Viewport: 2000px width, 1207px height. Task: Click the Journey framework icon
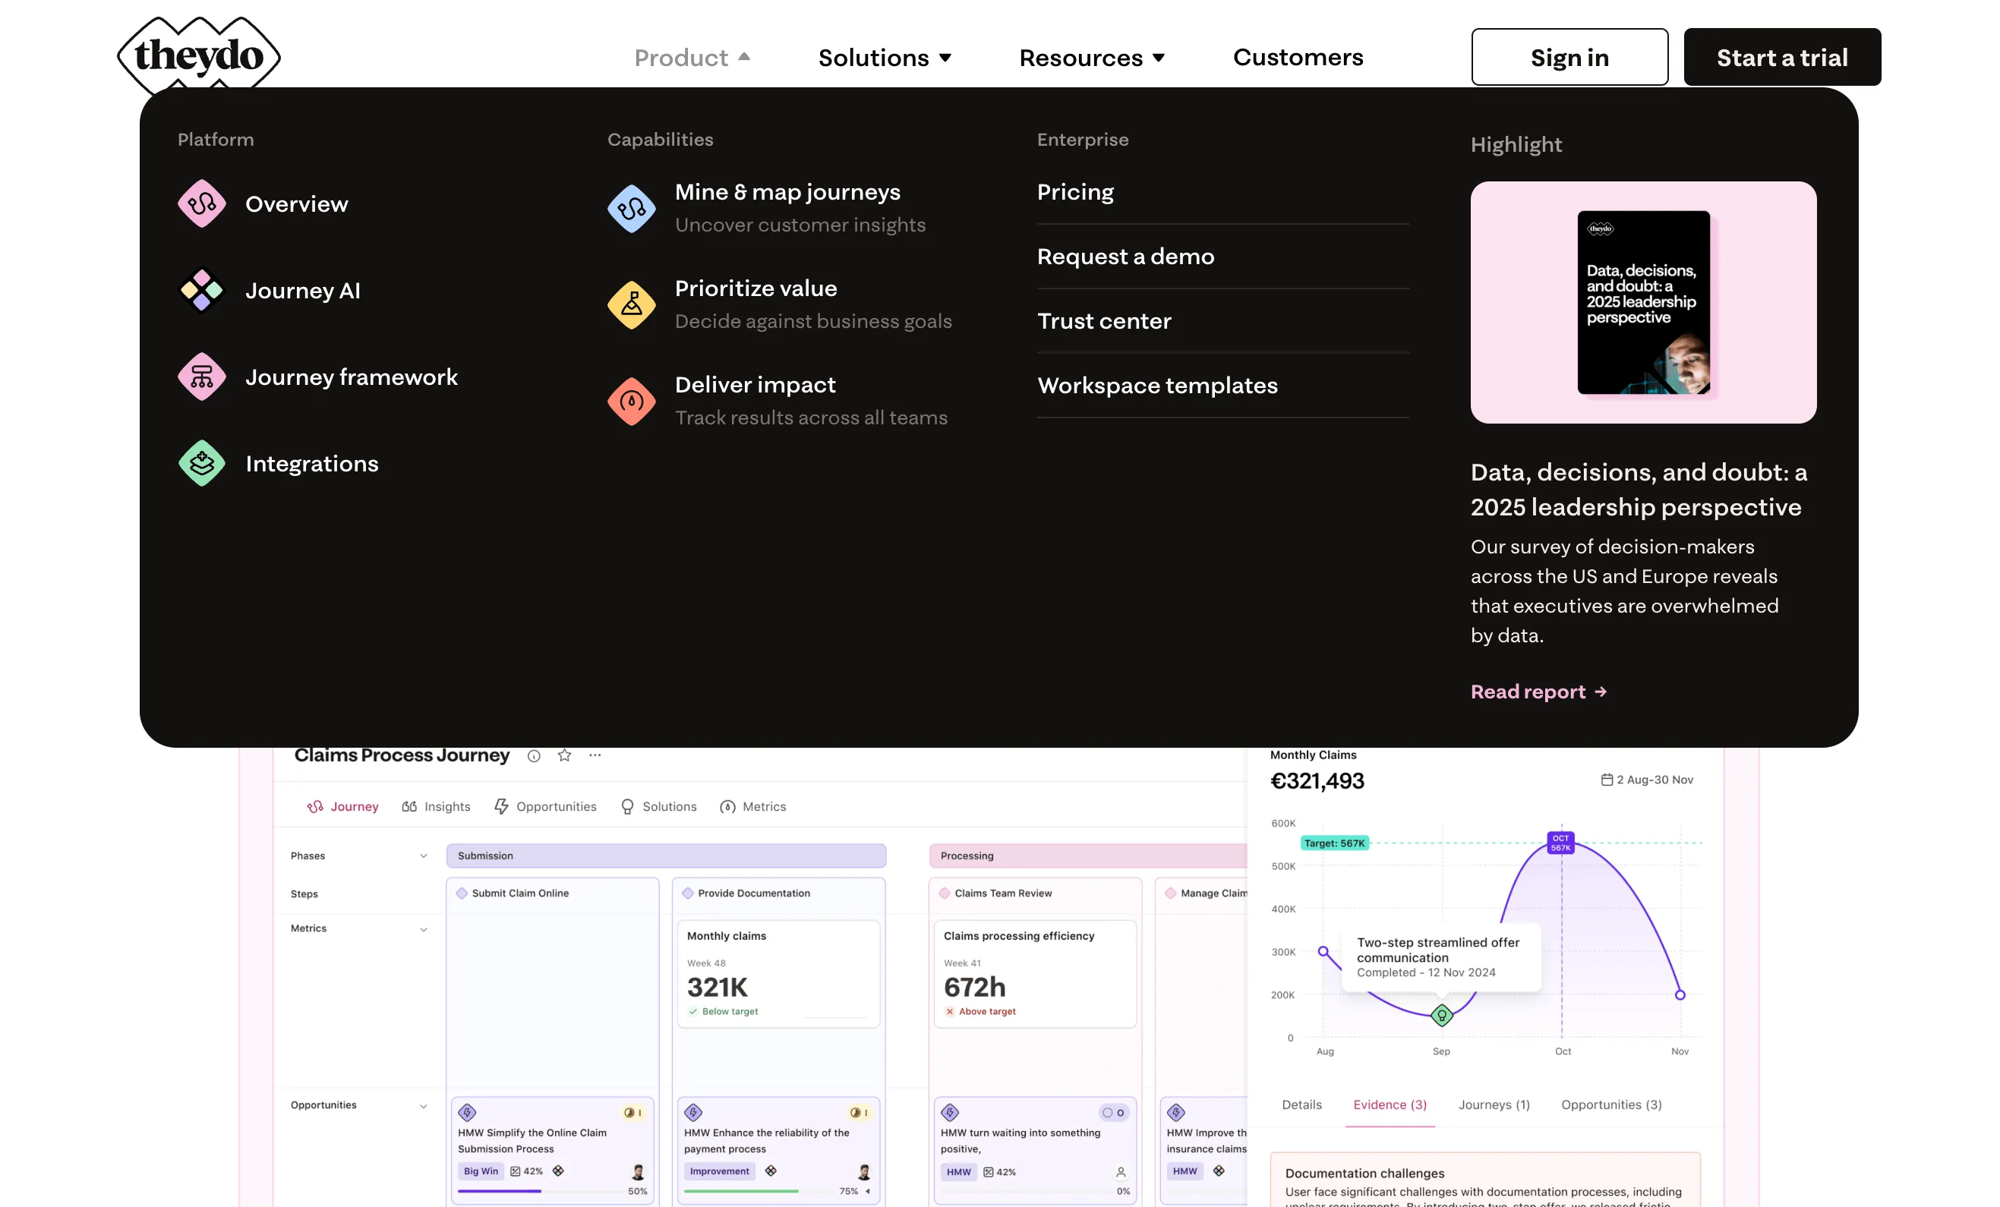(201, 377)
